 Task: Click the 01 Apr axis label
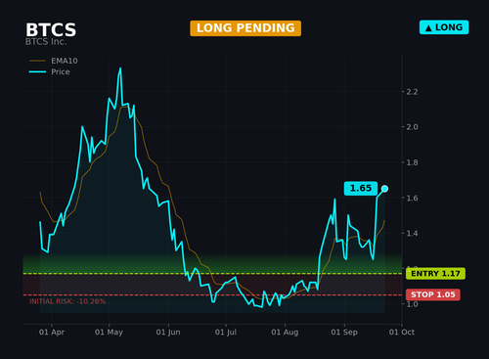[52, 332]
